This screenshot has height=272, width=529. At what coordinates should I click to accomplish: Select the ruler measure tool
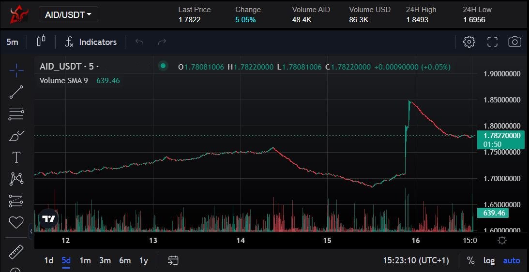click(16, 252)
